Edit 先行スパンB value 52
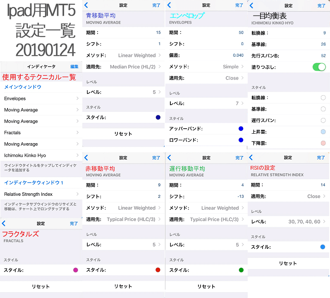The width and height of the screenshot is (330, 298). pyautogui.click(x=323, y=55)
